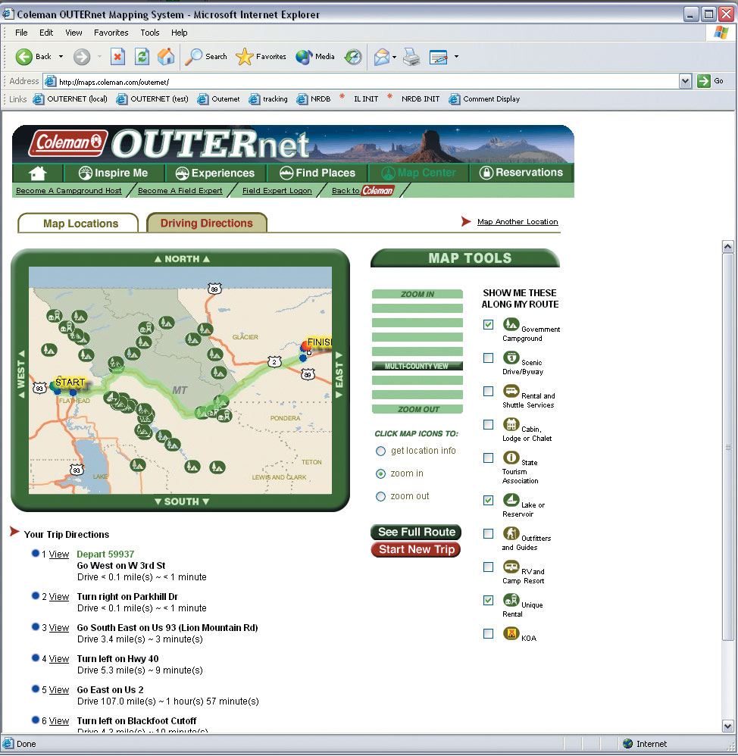Refresh the page with the refresh icon
738x756 pixels.
pyautogui.click(x=141, y=57)
